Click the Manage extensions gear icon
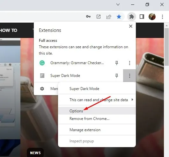This screenshot has width=169, height=157. (42, 89)
